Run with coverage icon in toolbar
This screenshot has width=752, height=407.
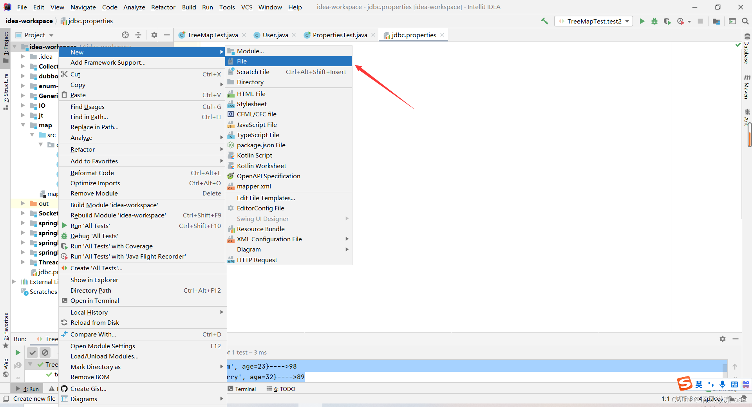click(x=667, y=21)
